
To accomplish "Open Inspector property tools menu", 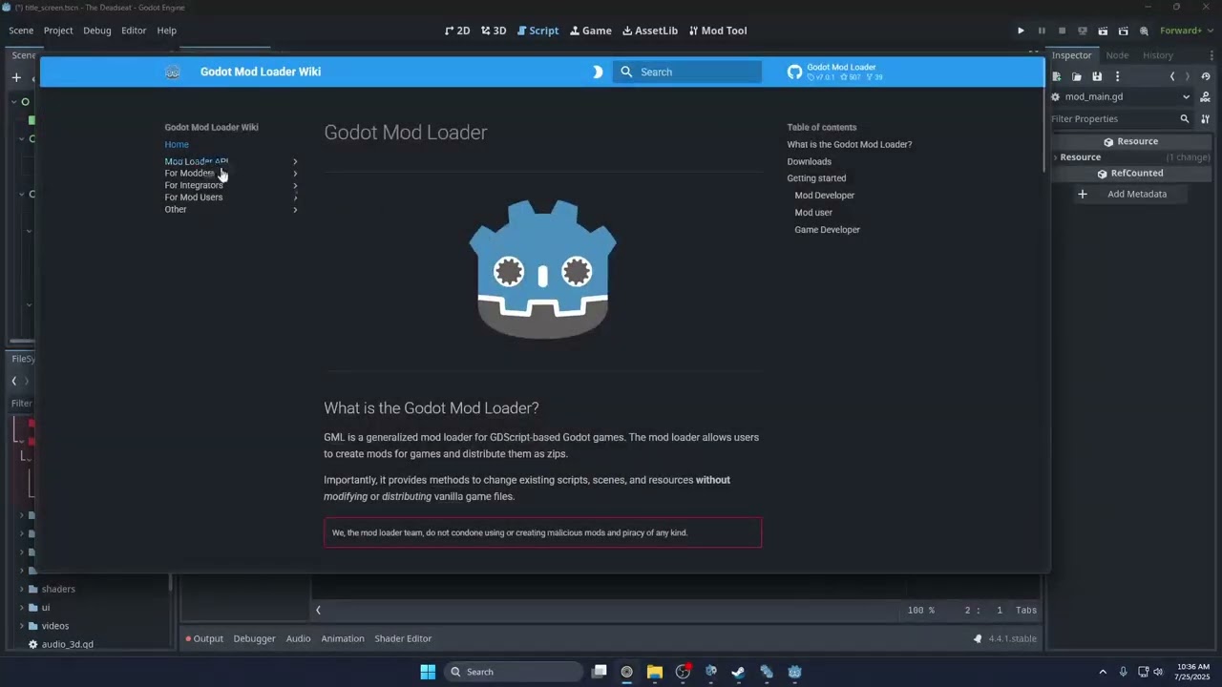I will [x=1206, y=119].
